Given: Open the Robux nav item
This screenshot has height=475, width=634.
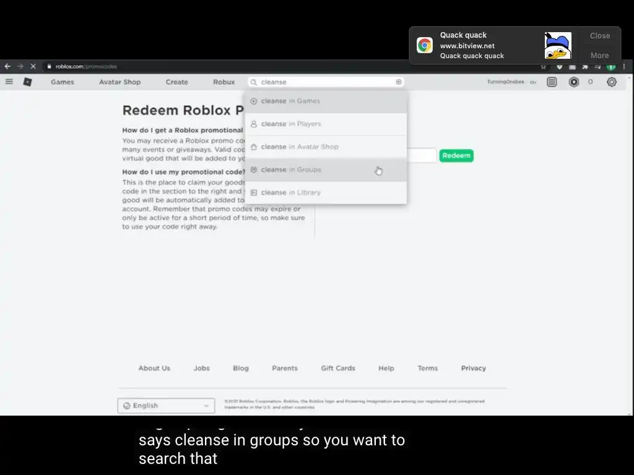Looking at the screenshot, I should [224, 82].
